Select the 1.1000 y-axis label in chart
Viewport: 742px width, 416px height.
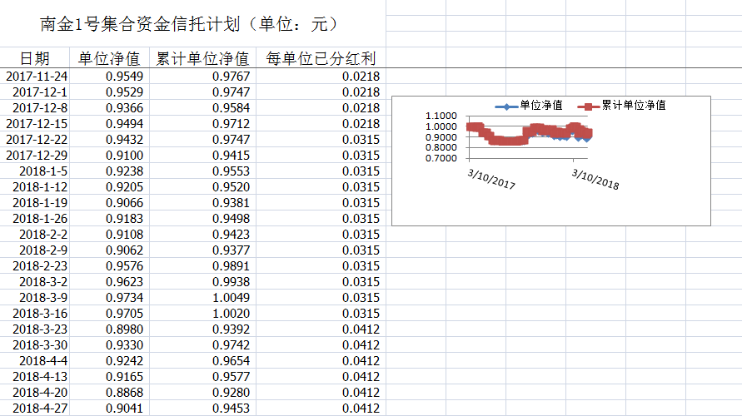441,116
